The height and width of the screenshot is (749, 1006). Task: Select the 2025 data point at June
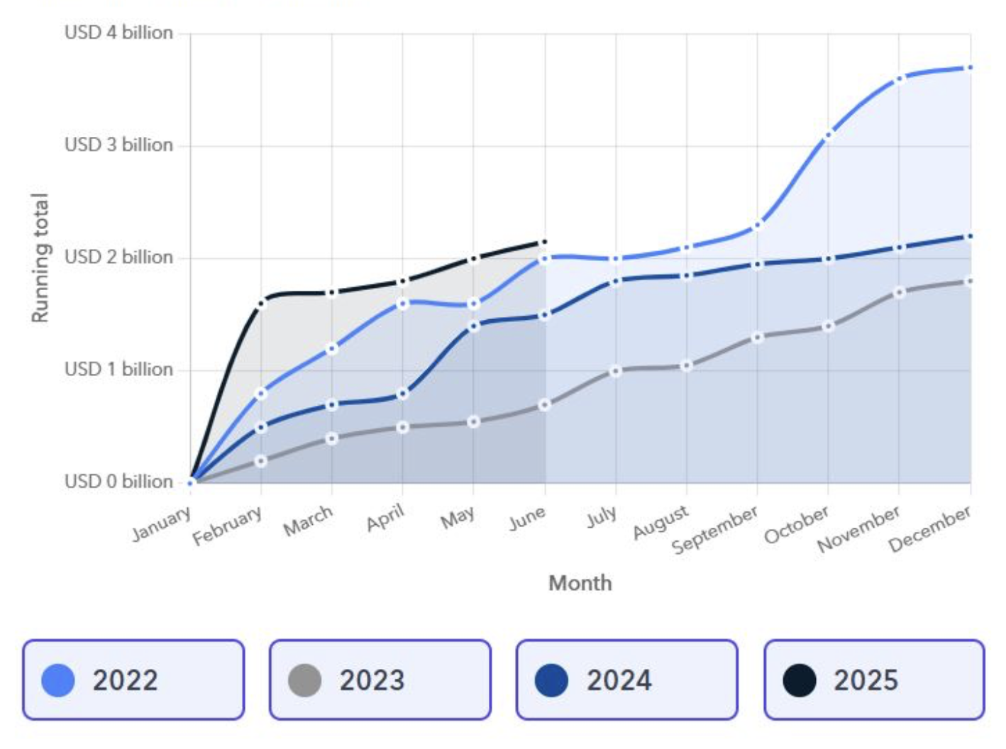(x=544, y=242)
